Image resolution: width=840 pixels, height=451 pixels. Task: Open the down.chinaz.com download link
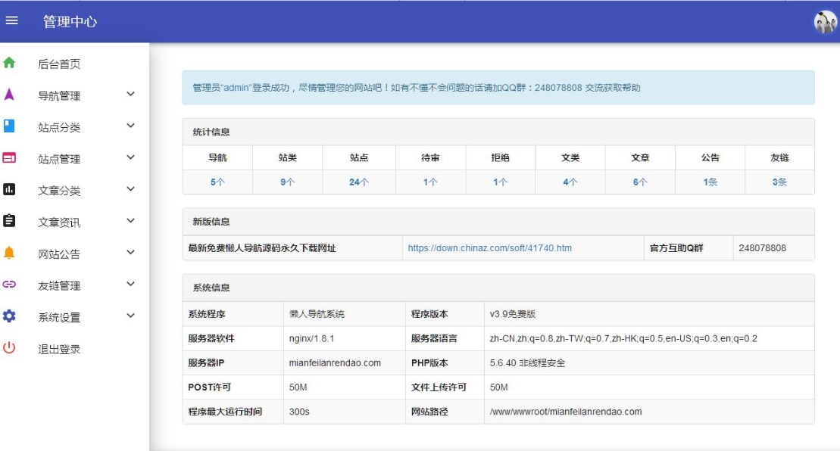(489, 248)
